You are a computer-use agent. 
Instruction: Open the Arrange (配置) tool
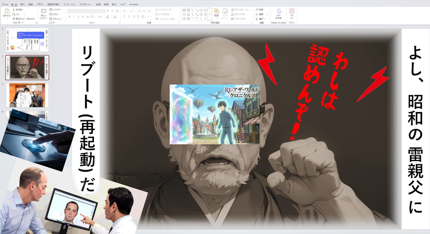216,13
